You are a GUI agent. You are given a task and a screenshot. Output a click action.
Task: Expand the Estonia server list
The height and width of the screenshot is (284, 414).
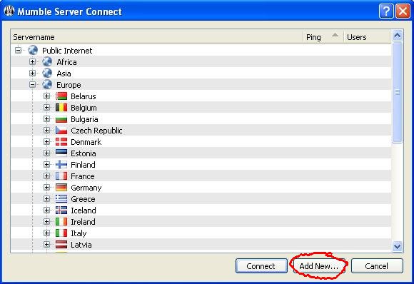(x=46, y=153)
